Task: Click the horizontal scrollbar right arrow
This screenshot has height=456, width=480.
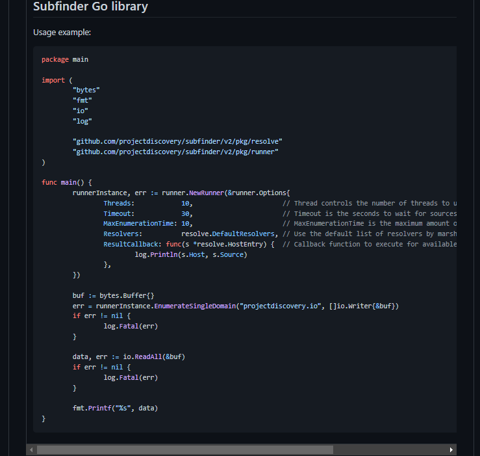Action: (x=451, y=450)
